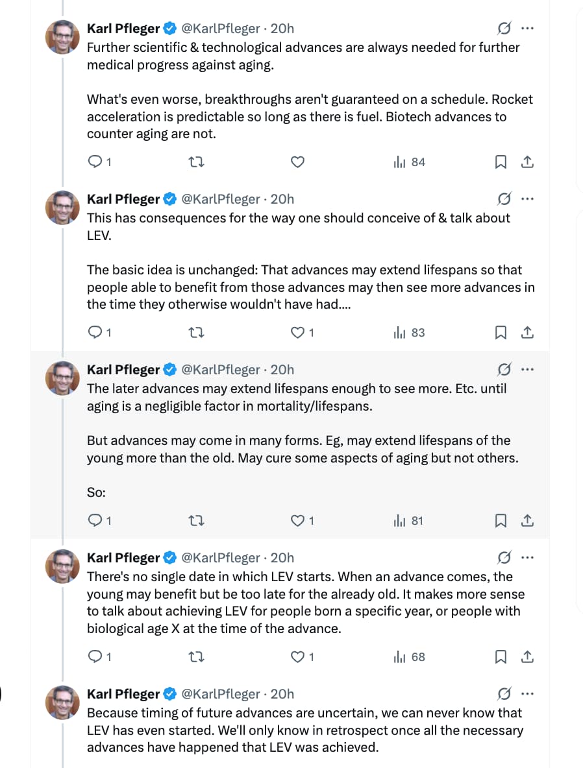
Task: Open Grok icon on the first tweet
Action: (503, 29)
